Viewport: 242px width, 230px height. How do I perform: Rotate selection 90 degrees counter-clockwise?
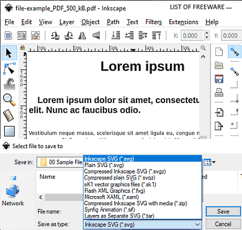pos(55,36)
